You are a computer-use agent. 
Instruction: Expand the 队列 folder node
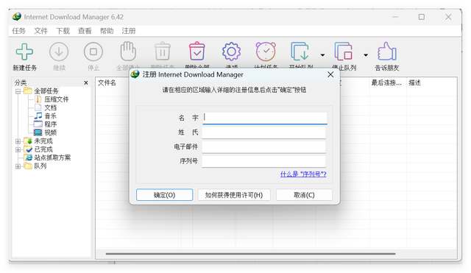pos(18,166)
